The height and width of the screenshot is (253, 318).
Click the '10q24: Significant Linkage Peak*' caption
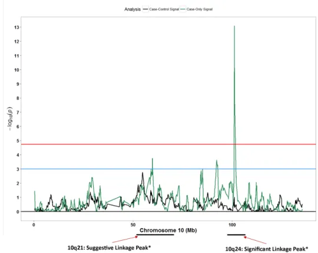coord(267,249)
